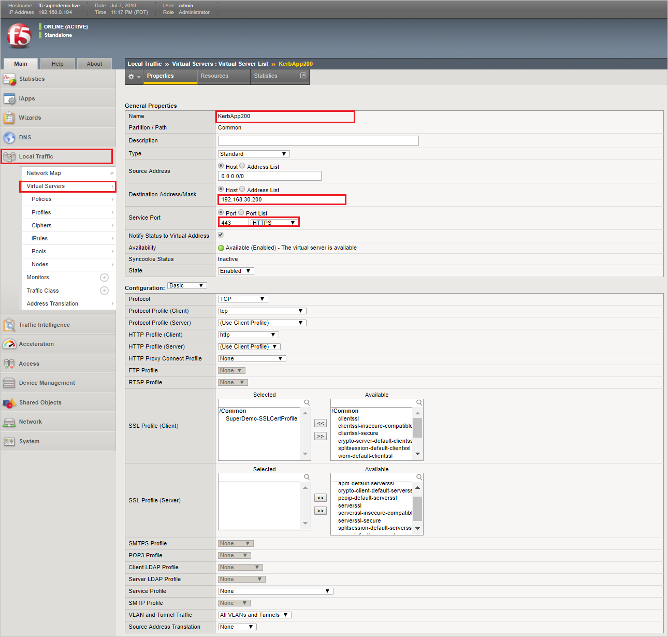Screen dimensions: 668x637
Task: Open the Acceleration gauge icon
Action: point(9,344)
